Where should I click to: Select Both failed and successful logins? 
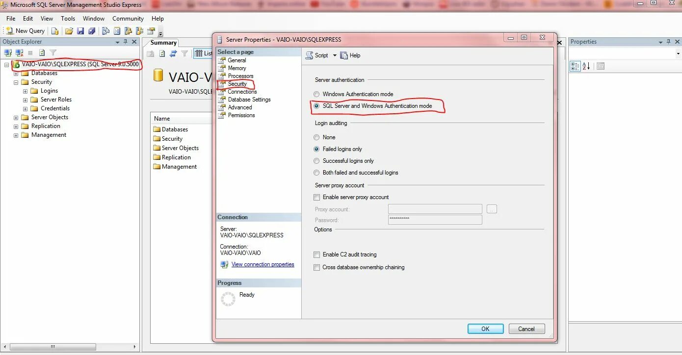(316, 173)
